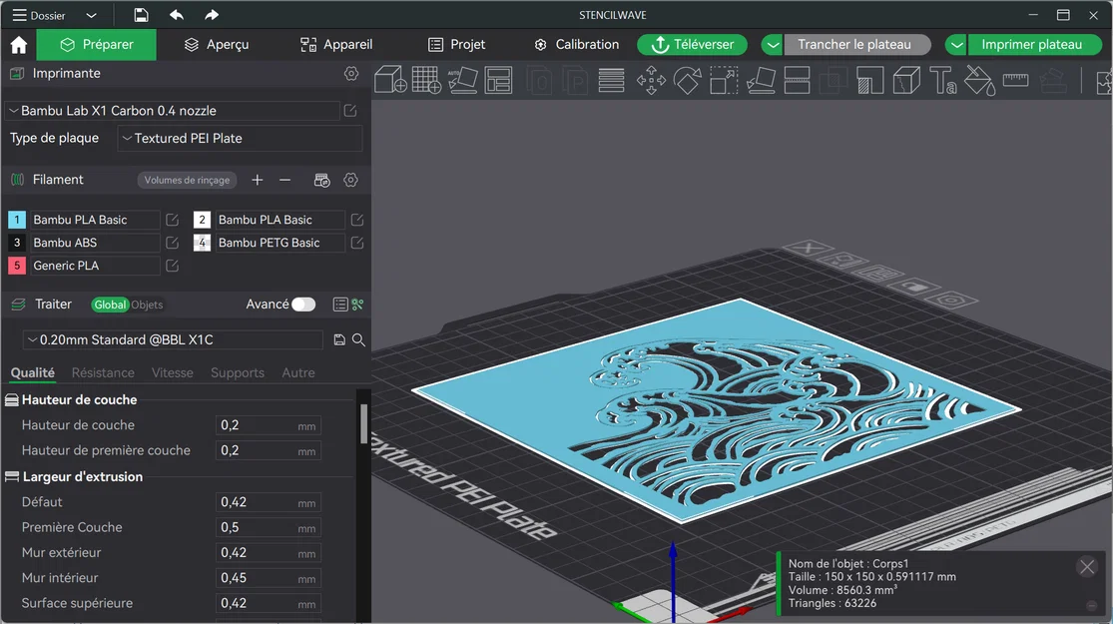Save the 0.20mm Standard process preset

(x=339, y=340)
